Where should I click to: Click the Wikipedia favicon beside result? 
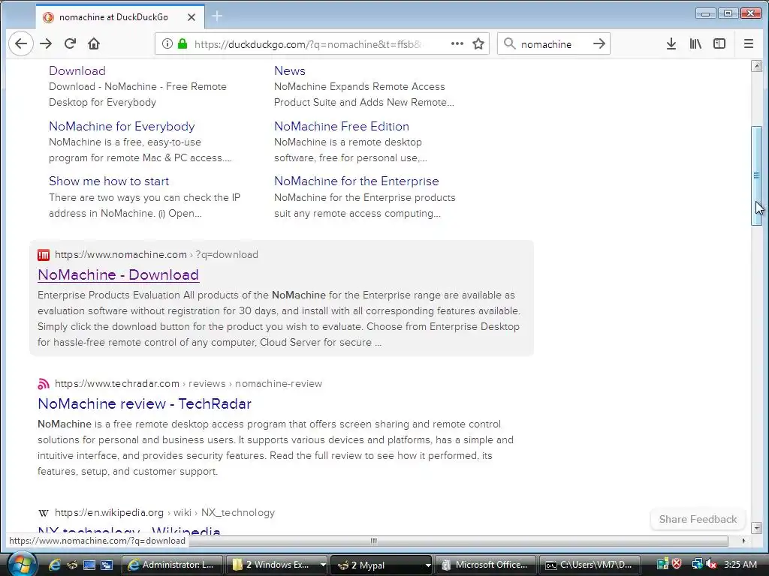(x=43, y=513)
